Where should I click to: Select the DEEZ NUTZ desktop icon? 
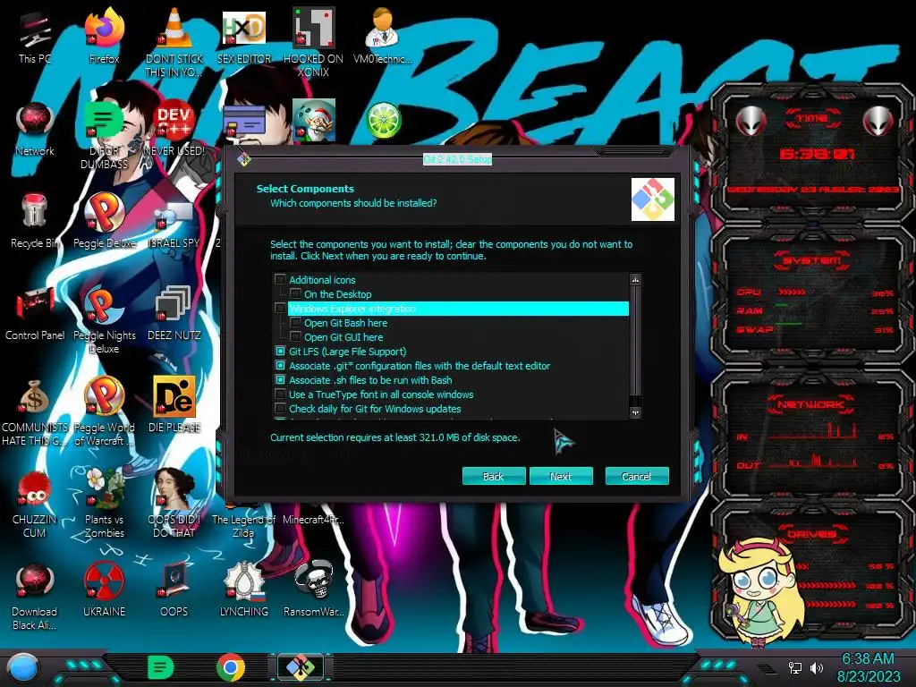[x=174, y=313]
